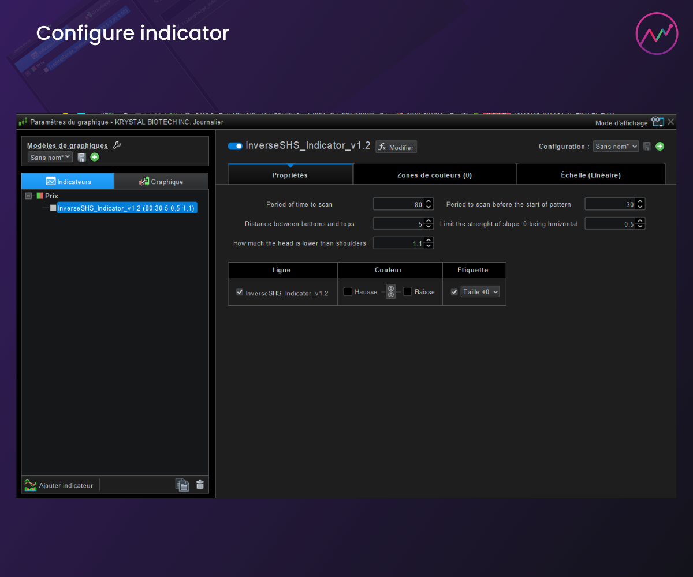Create a new configuration with the right green plus
Screen dimensions: 693x577
point(660,147)
